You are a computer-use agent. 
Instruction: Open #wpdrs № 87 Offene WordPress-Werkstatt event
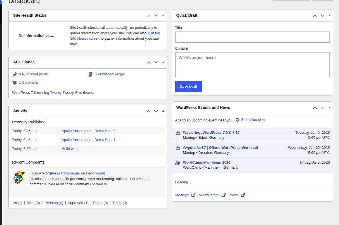point(221,148)
